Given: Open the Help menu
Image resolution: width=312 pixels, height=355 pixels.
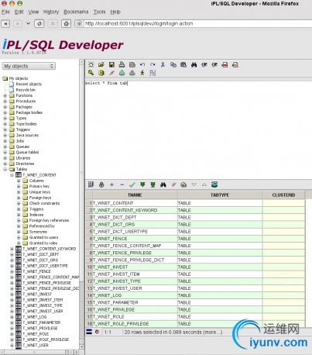Looking at the screenshot, I should (115, 12).
